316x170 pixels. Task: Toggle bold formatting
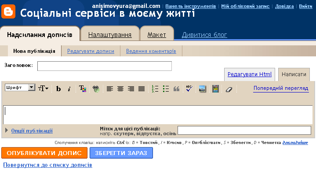(x=58, y=89)
